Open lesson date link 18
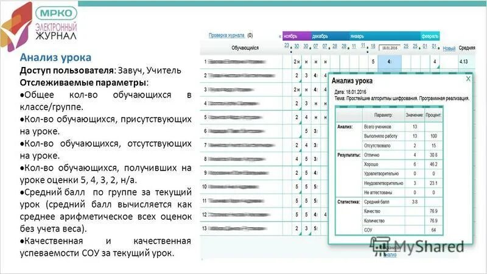The height and width of the screenshot is (274, 487). click(373, 46)
